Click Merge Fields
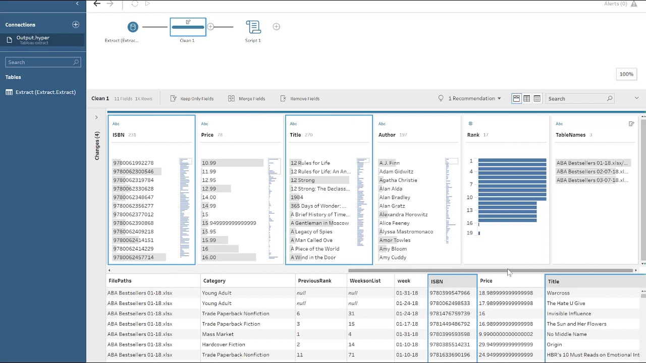Screen dimensions: 646x363 (x=247, y=98)
